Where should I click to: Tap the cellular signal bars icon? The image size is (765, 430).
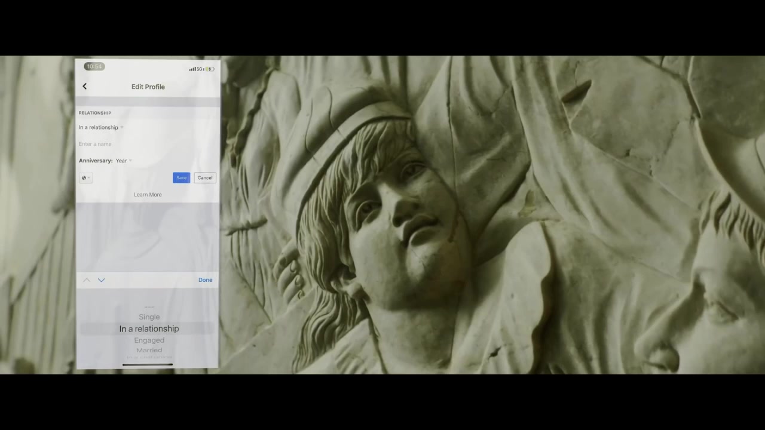coord(192,69)
